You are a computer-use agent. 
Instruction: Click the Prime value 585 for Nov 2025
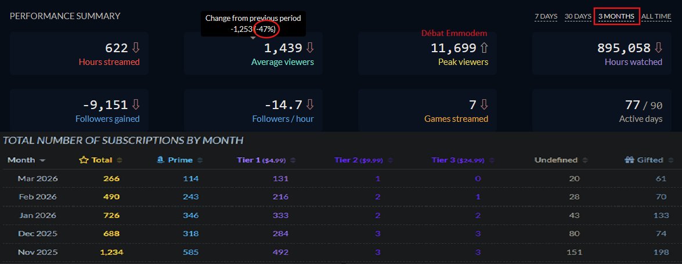click(190, 252)
